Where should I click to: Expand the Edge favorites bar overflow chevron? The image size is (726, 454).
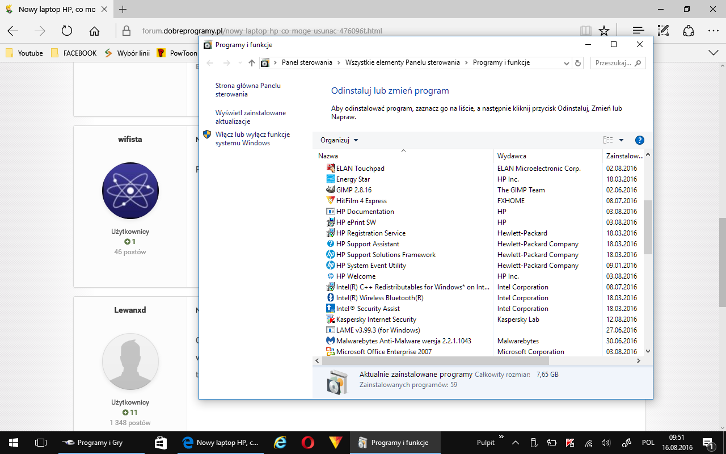coord(714,53)
